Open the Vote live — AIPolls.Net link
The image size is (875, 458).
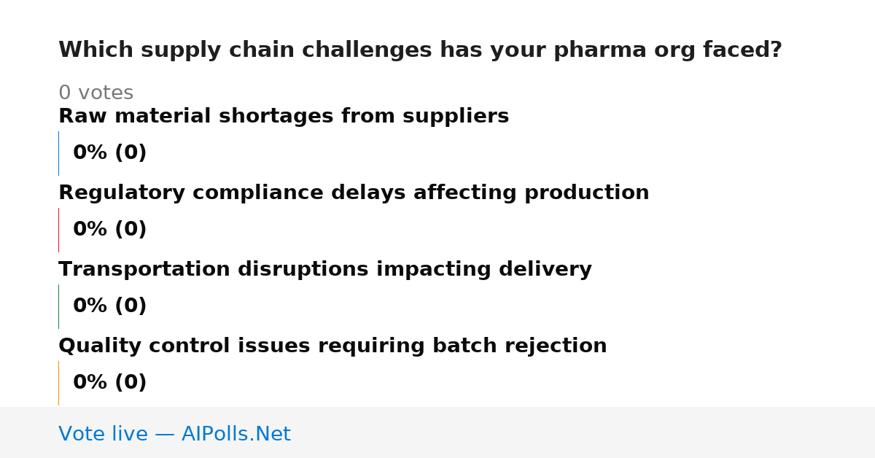[174, 435]
